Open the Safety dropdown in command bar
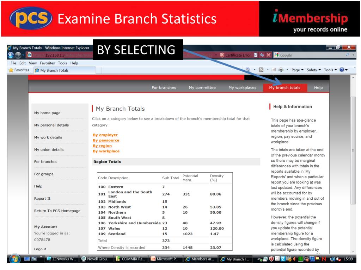The width and height of the screenshot is (361, 270). tap(313, 70)
